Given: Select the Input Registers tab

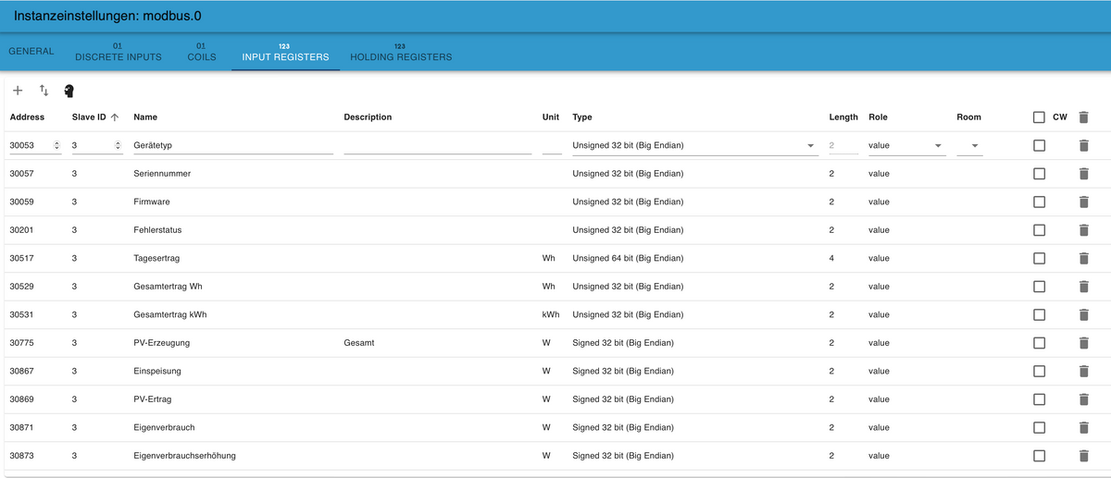Looking at the screenshot, I should pyautogui.click(x=285, y=52).
